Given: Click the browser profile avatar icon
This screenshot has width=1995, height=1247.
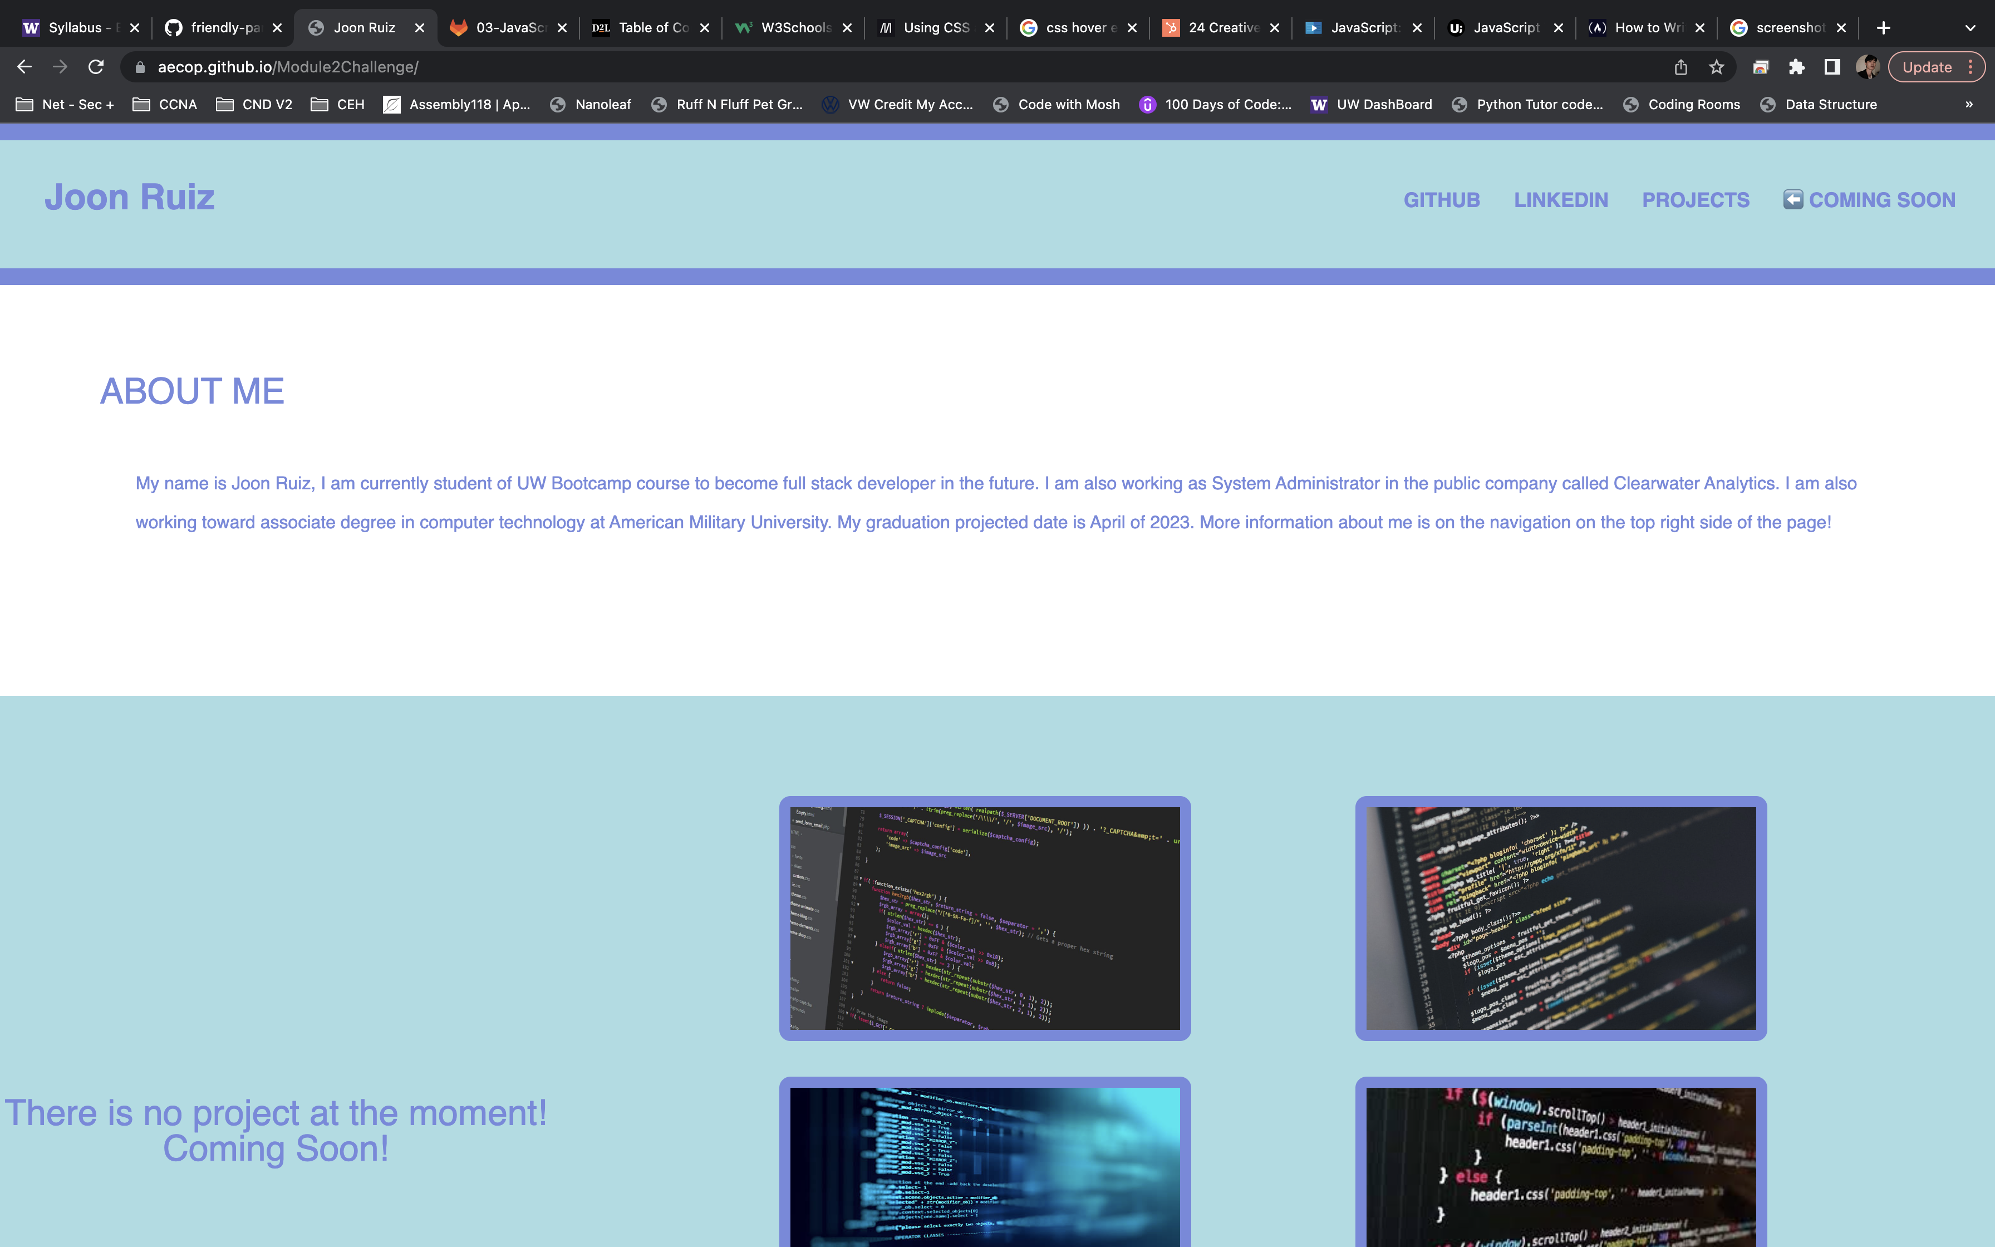Looking at the screenshot, I should coord(1868,67).
